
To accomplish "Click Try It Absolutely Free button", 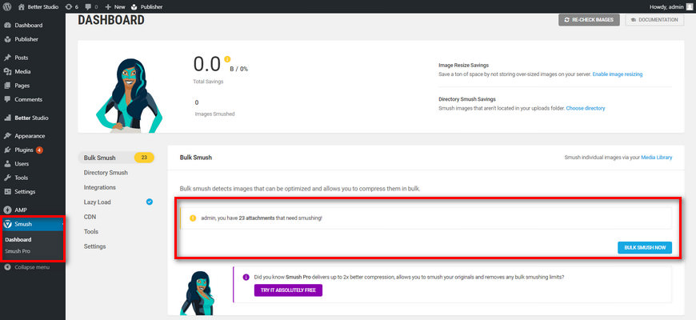I will tap(288, 290).
